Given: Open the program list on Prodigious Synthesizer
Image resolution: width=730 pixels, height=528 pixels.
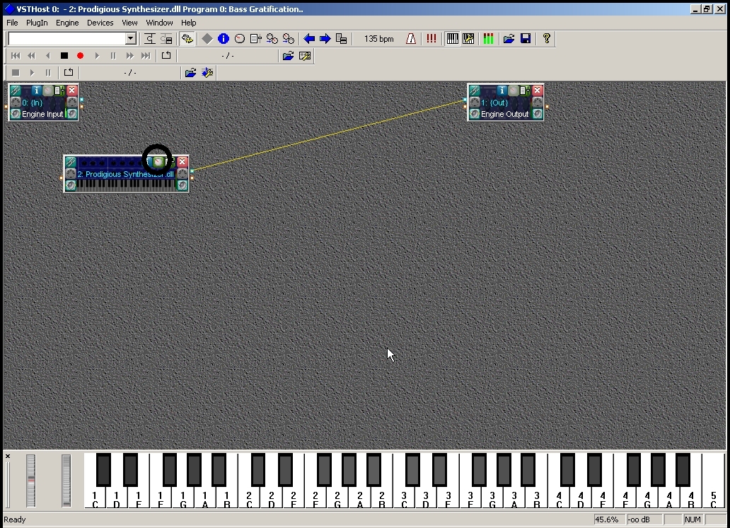Looking at the screenshot, I should [168, 162].
